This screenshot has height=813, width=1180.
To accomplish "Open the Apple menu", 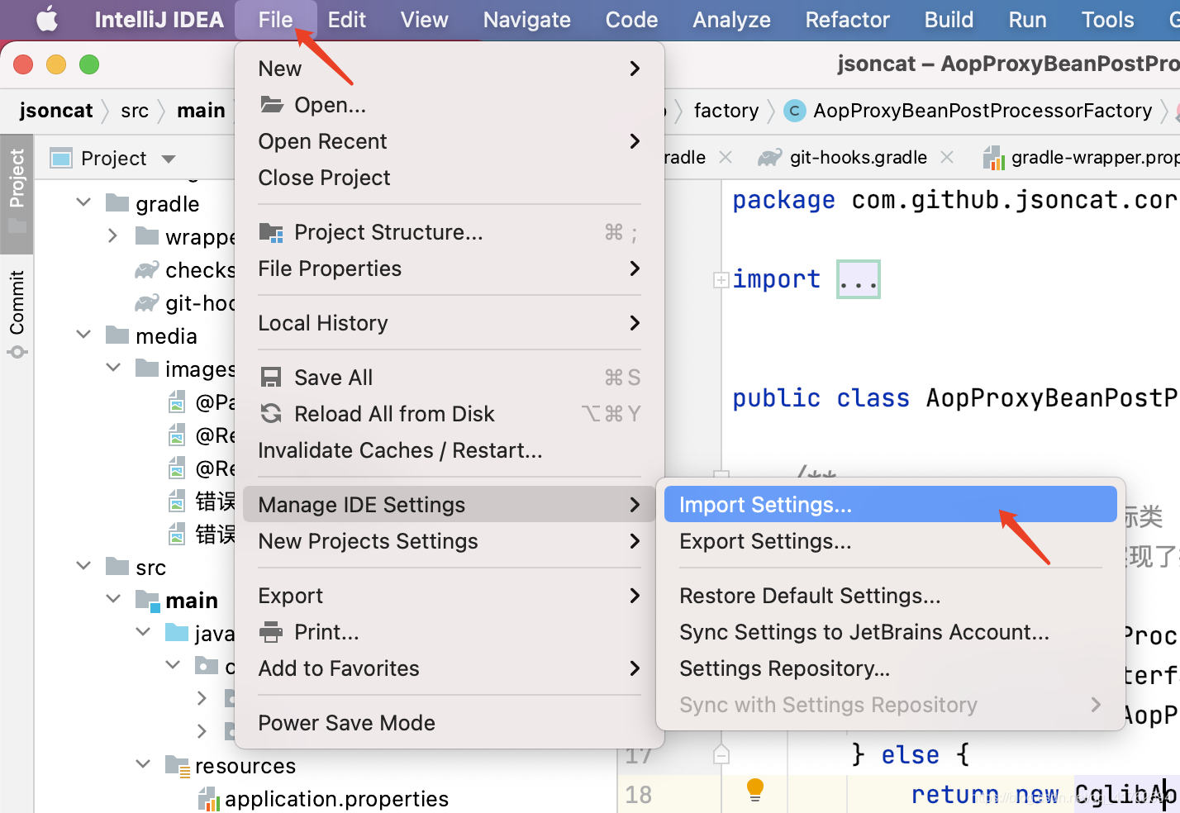I will point(47,19).
